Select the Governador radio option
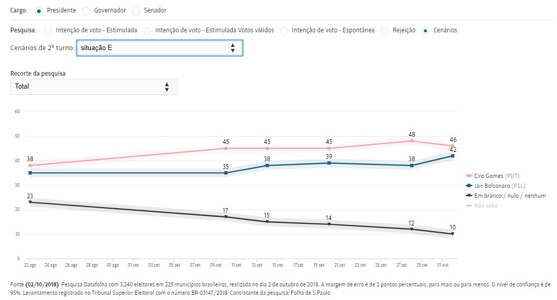The image size is (557, 300). [x=86, y=10]
